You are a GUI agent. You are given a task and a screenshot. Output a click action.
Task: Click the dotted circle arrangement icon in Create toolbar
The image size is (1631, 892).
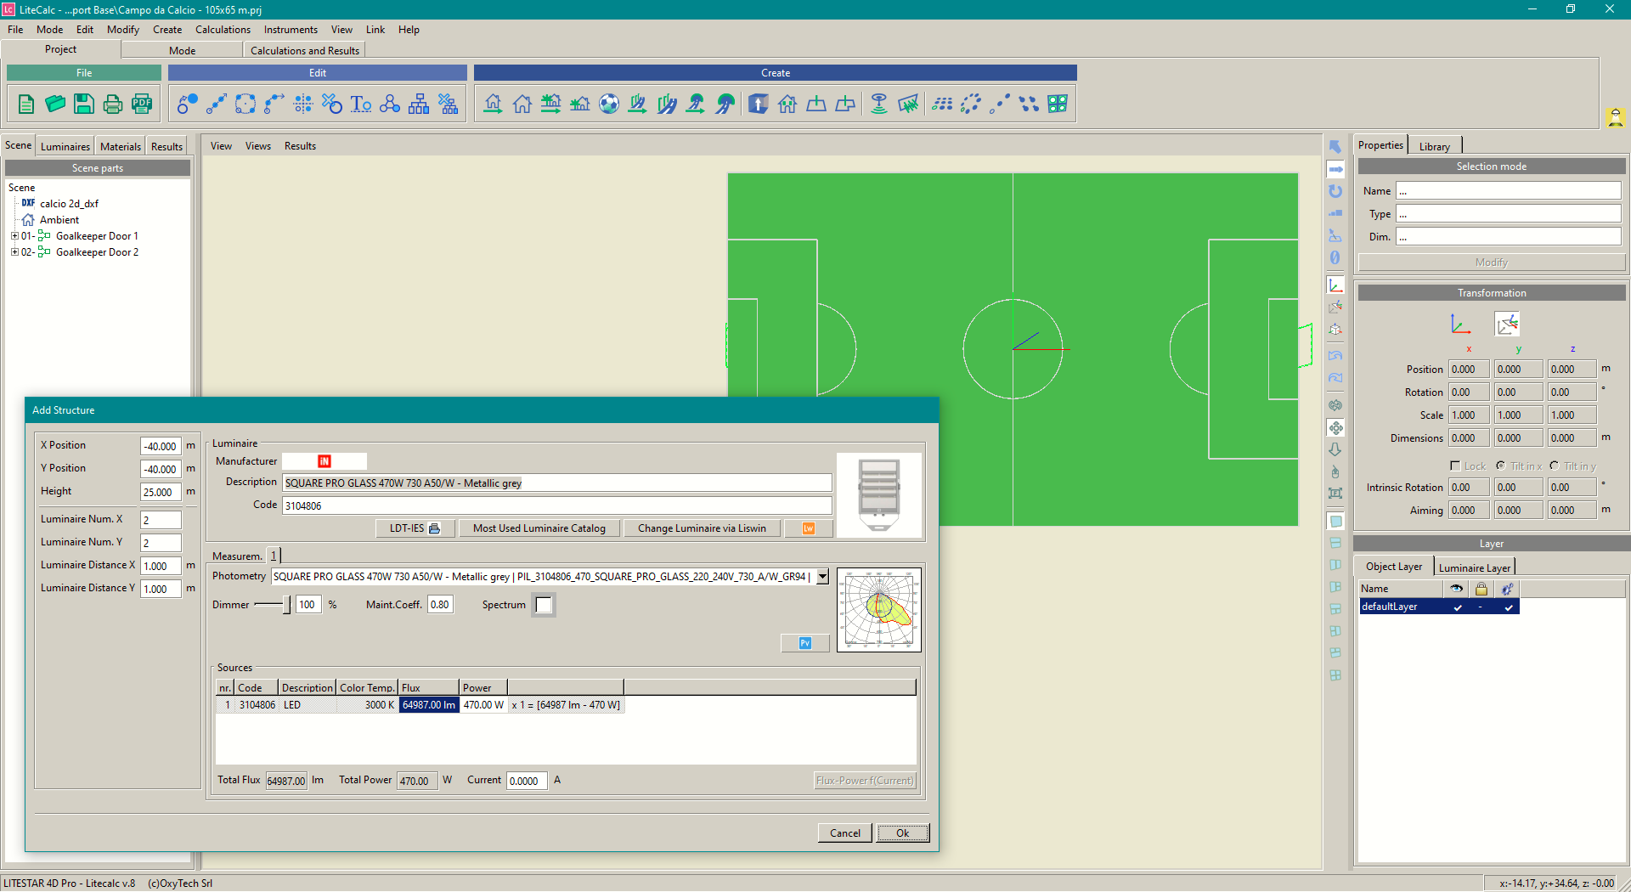pyautogui.click(x=971, y=104)
